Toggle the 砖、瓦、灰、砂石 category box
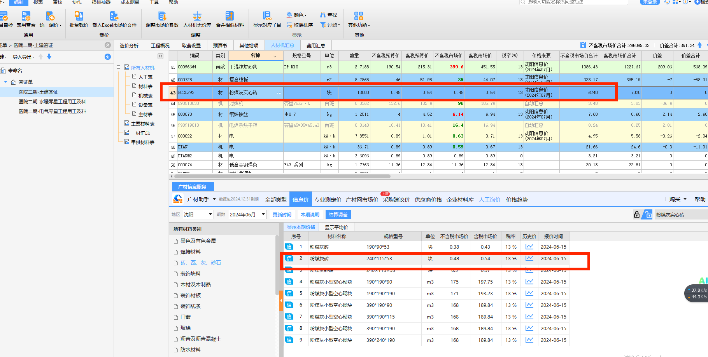The height and width of the screenshot is (357, 708). [x=176, y=263]
